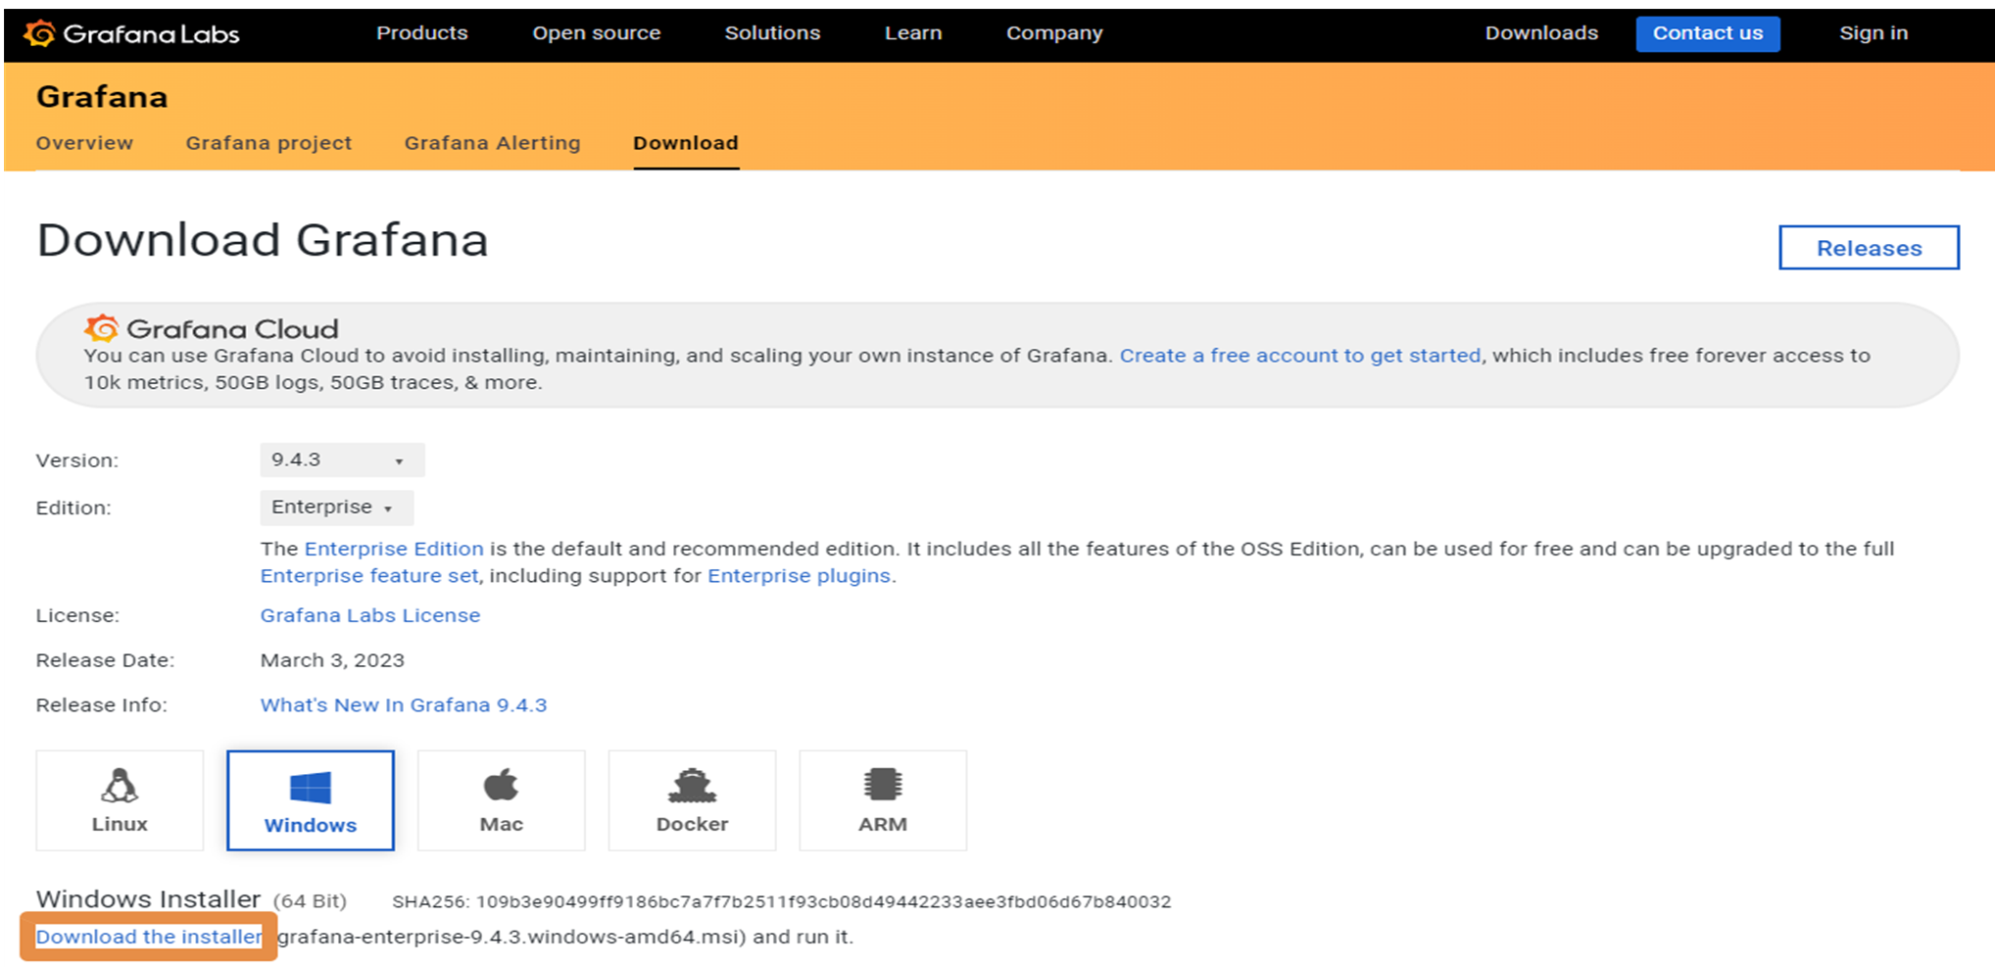This screenshot has width=1995, height=967.
Task: Select the Download tab
Action: [686, 143]
